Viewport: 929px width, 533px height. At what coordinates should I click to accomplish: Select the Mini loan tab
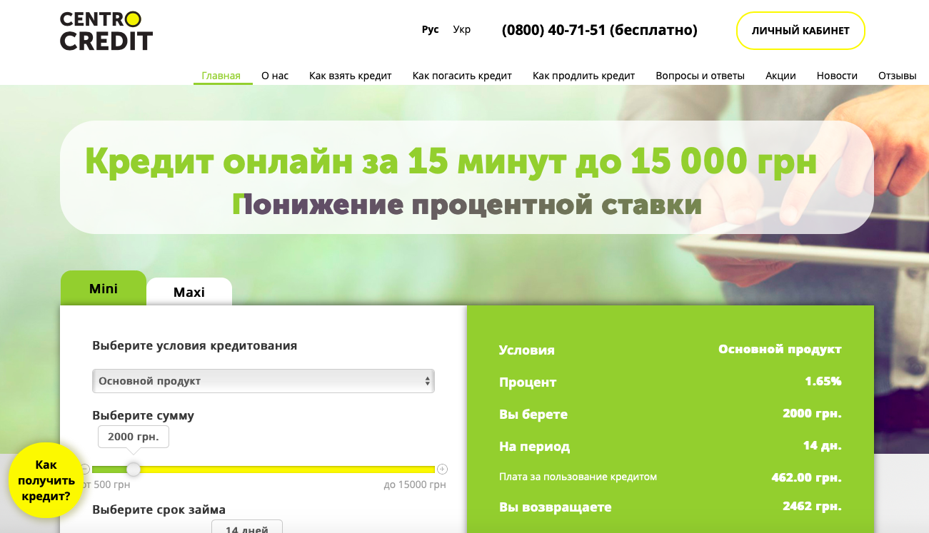[x=104, y=288]
